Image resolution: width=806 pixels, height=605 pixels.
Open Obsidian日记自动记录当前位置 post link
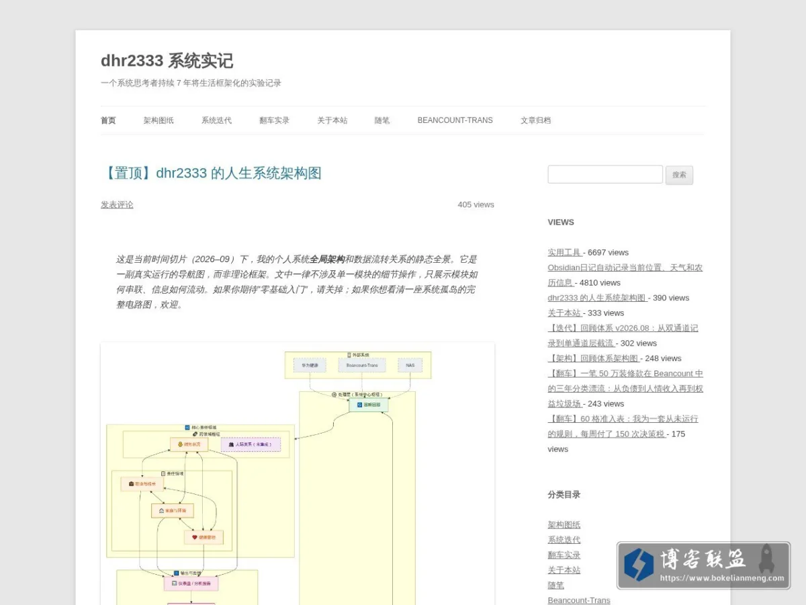coord(625,275)
